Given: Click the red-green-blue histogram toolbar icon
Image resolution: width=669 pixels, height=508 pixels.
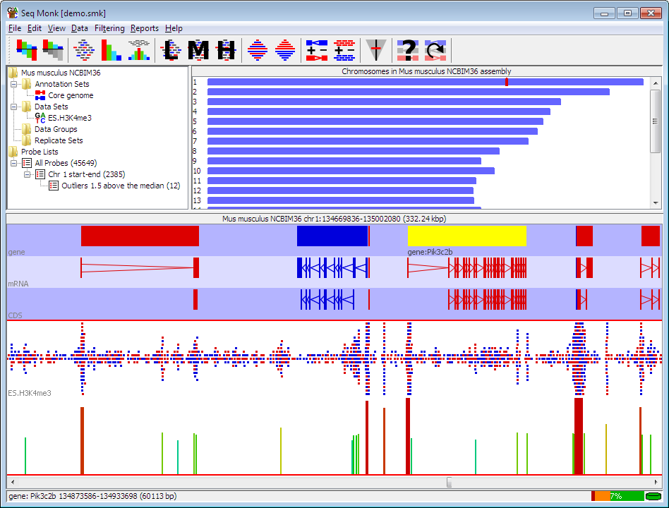Looking at the screenshot, I should point(111,50).
